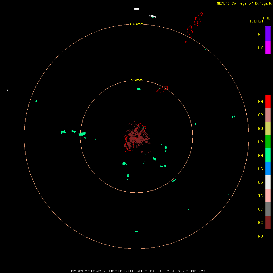The height and width of the screenshot is (273, 273).
Task: Click the Hydrometeor Classification KGUA title text
Action: click(x=138, y=271)
